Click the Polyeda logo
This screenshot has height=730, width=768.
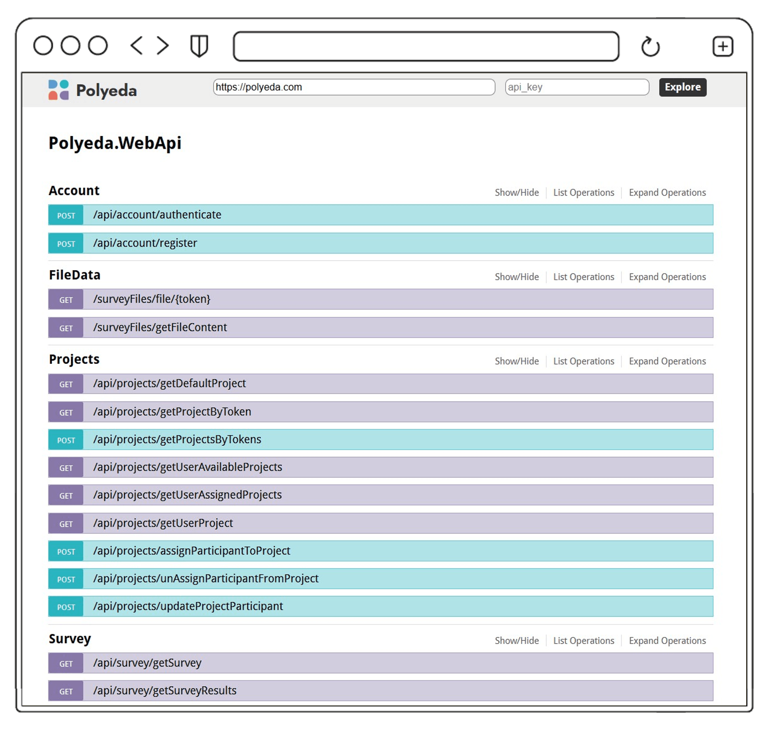point(92,90)
